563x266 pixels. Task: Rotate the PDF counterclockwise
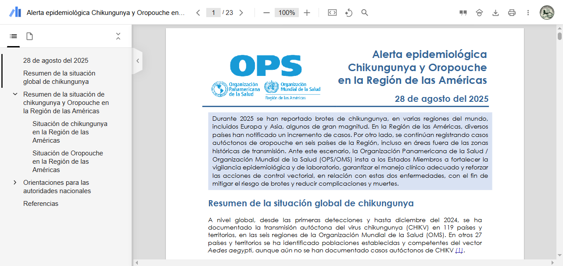click(348, 13)
